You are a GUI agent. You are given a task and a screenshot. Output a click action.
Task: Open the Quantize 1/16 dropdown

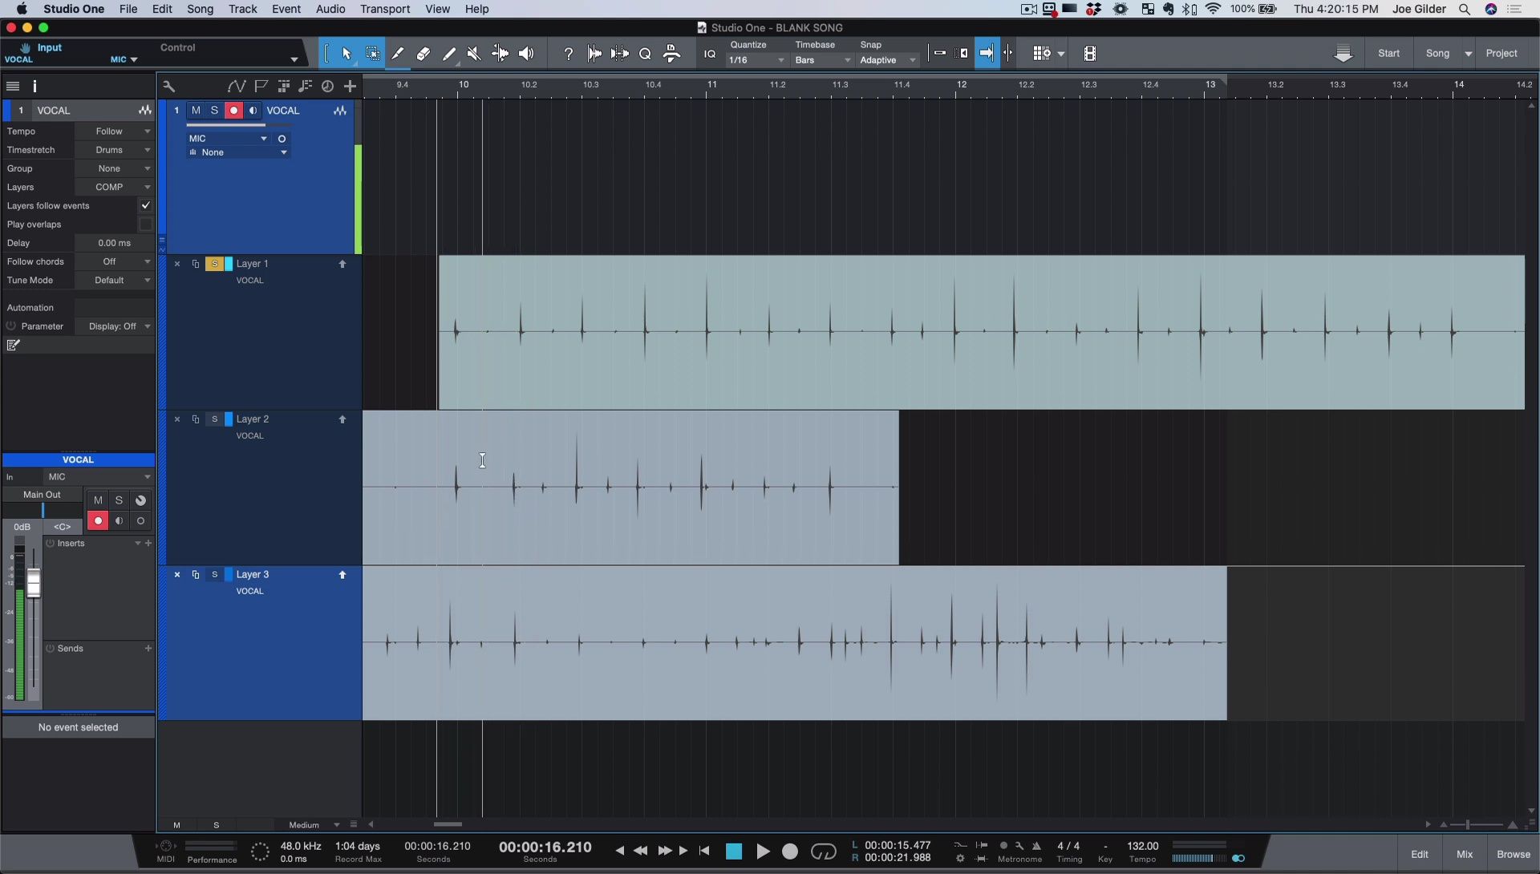point(756,60)
